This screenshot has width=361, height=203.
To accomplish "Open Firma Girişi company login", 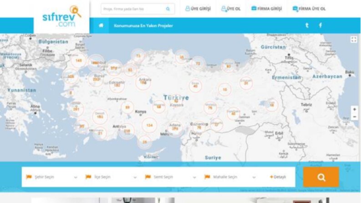I will tap(267, 9).
